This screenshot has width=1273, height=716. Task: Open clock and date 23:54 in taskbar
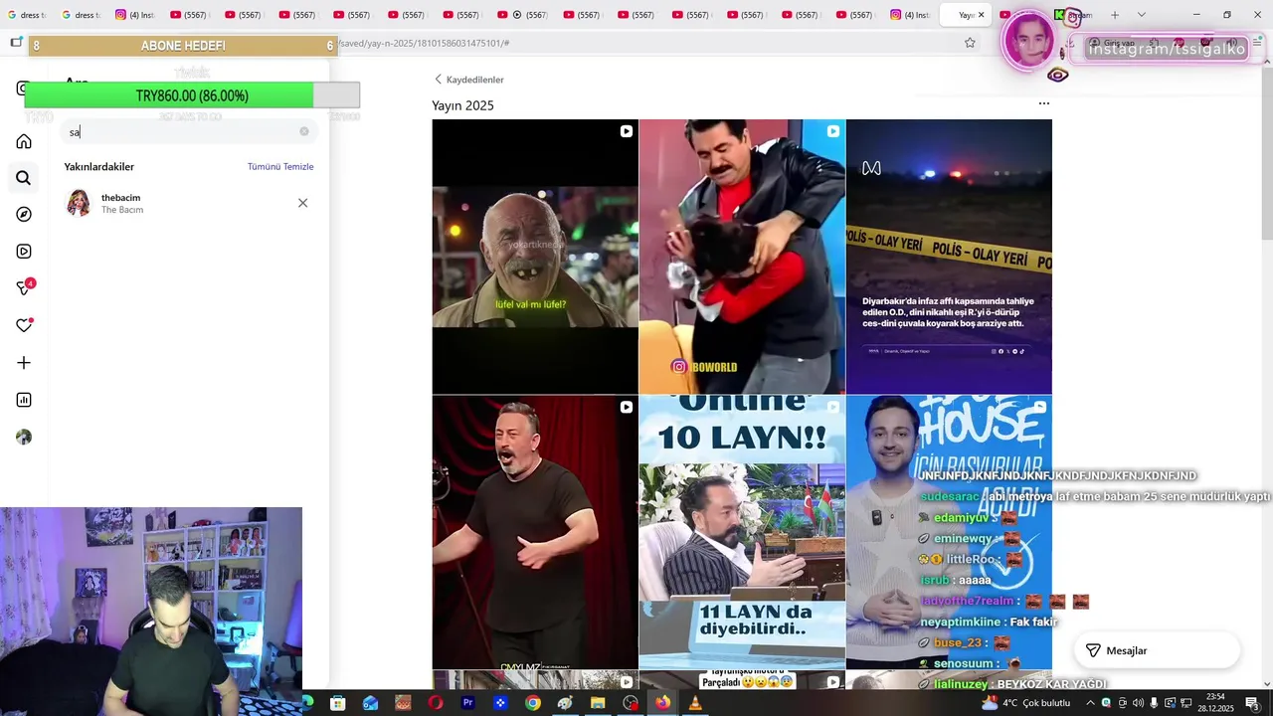1216,703
